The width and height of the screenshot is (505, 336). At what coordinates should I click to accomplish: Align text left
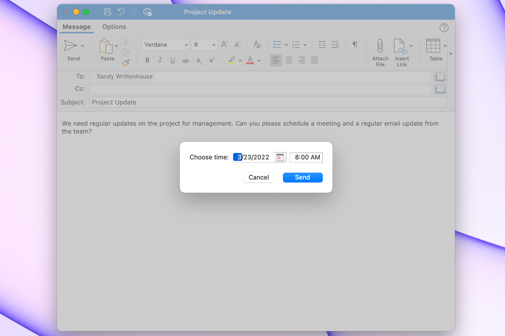[x=276, y=60]
